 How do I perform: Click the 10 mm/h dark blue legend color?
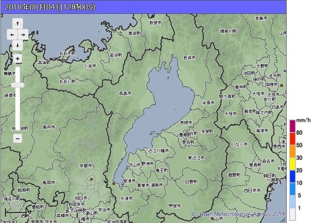click(x=293, y=176)
